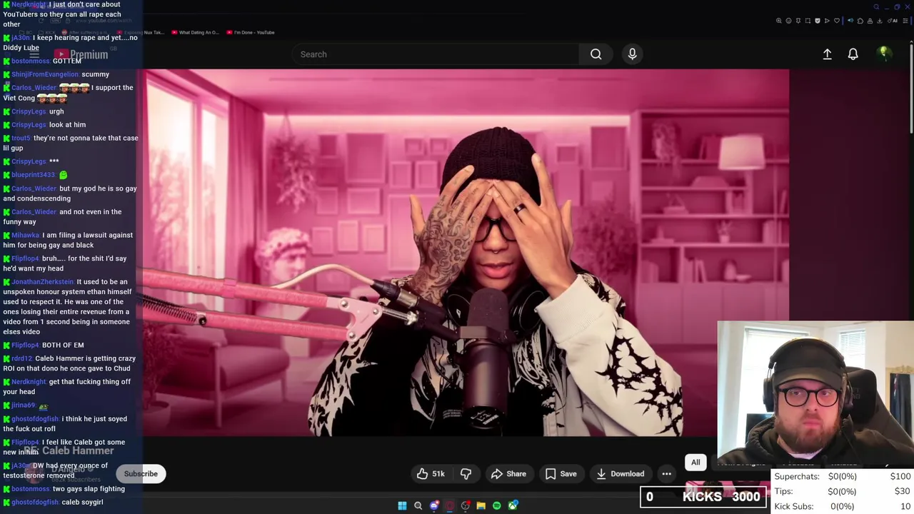Click the browser snapshot selection icon
914x514 pixels.
pos(808,21)
